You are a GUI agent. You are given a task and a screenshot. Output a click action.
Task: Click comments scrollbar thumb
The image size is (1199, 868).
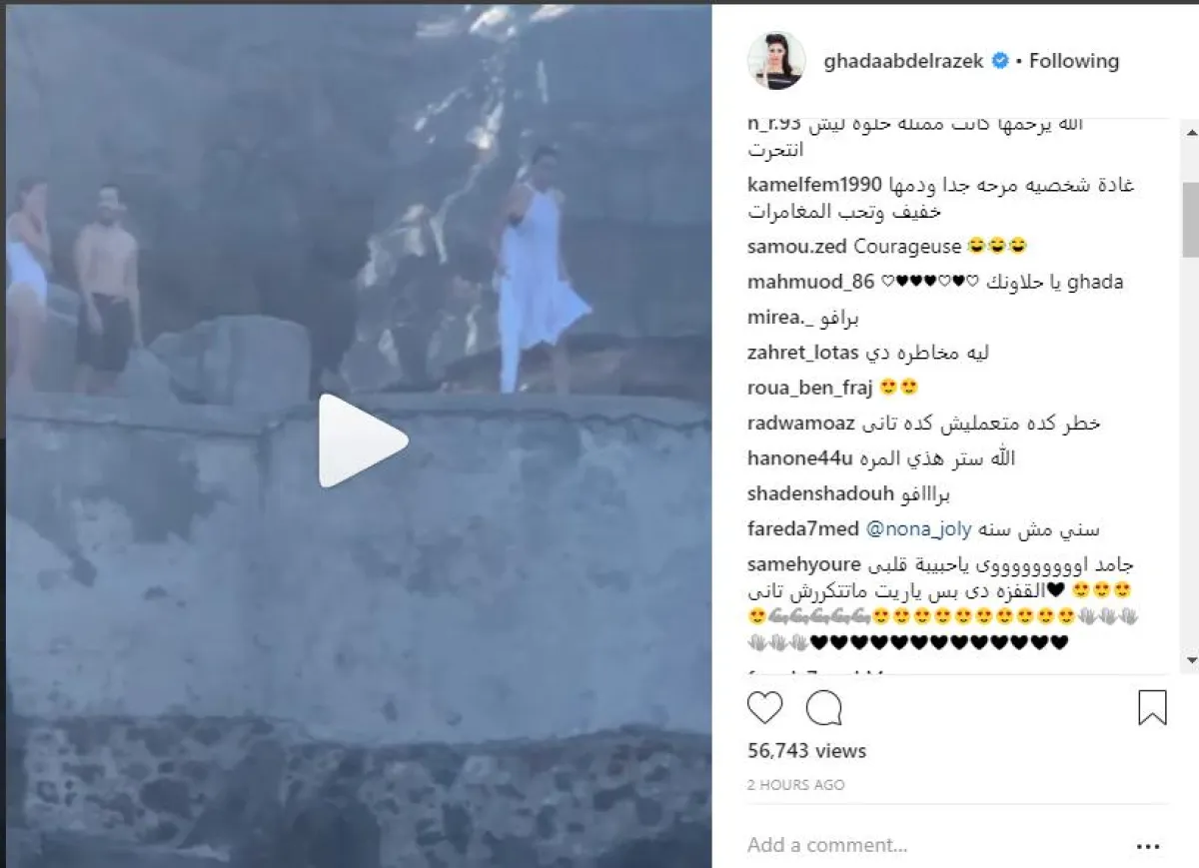coord(1191,219)
